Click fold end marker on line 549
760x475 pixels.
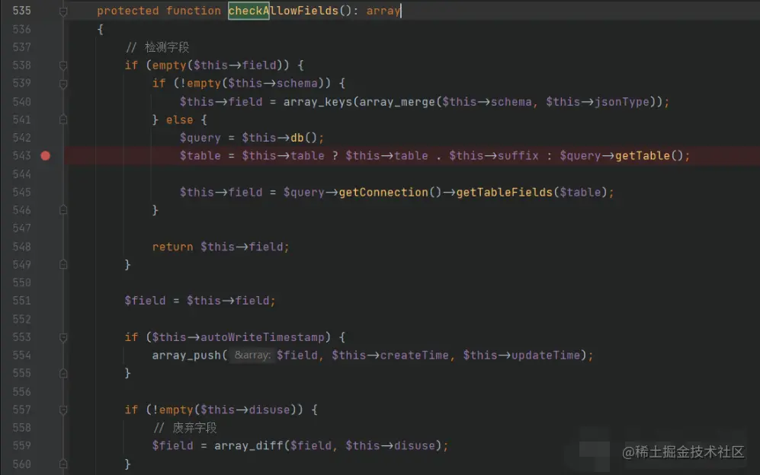pyautogui.click(x=63, y=264)
